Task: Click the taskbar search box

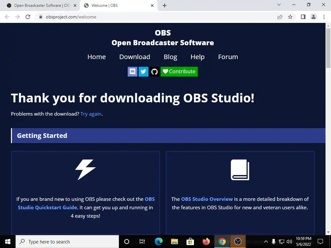Action: tap(67, 242)
